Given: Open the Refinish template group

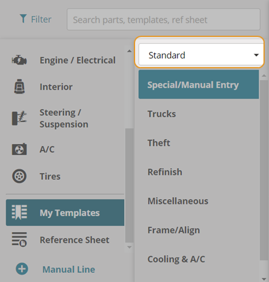Looking at the screenshot, I should (x=198, y=172).
